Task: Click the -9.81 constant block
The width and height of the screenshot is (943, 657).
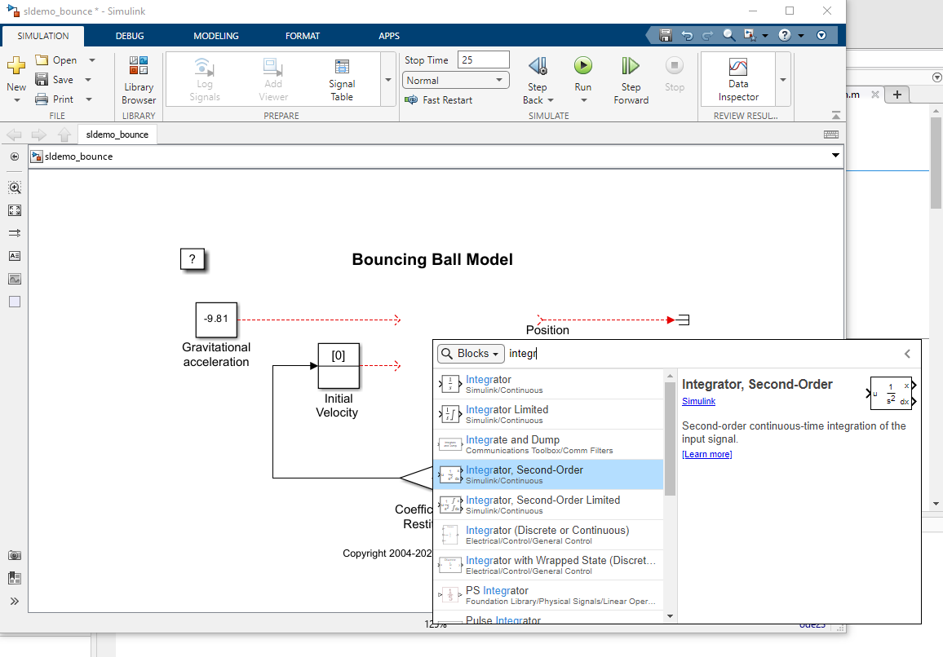Action: coord(216,320)
